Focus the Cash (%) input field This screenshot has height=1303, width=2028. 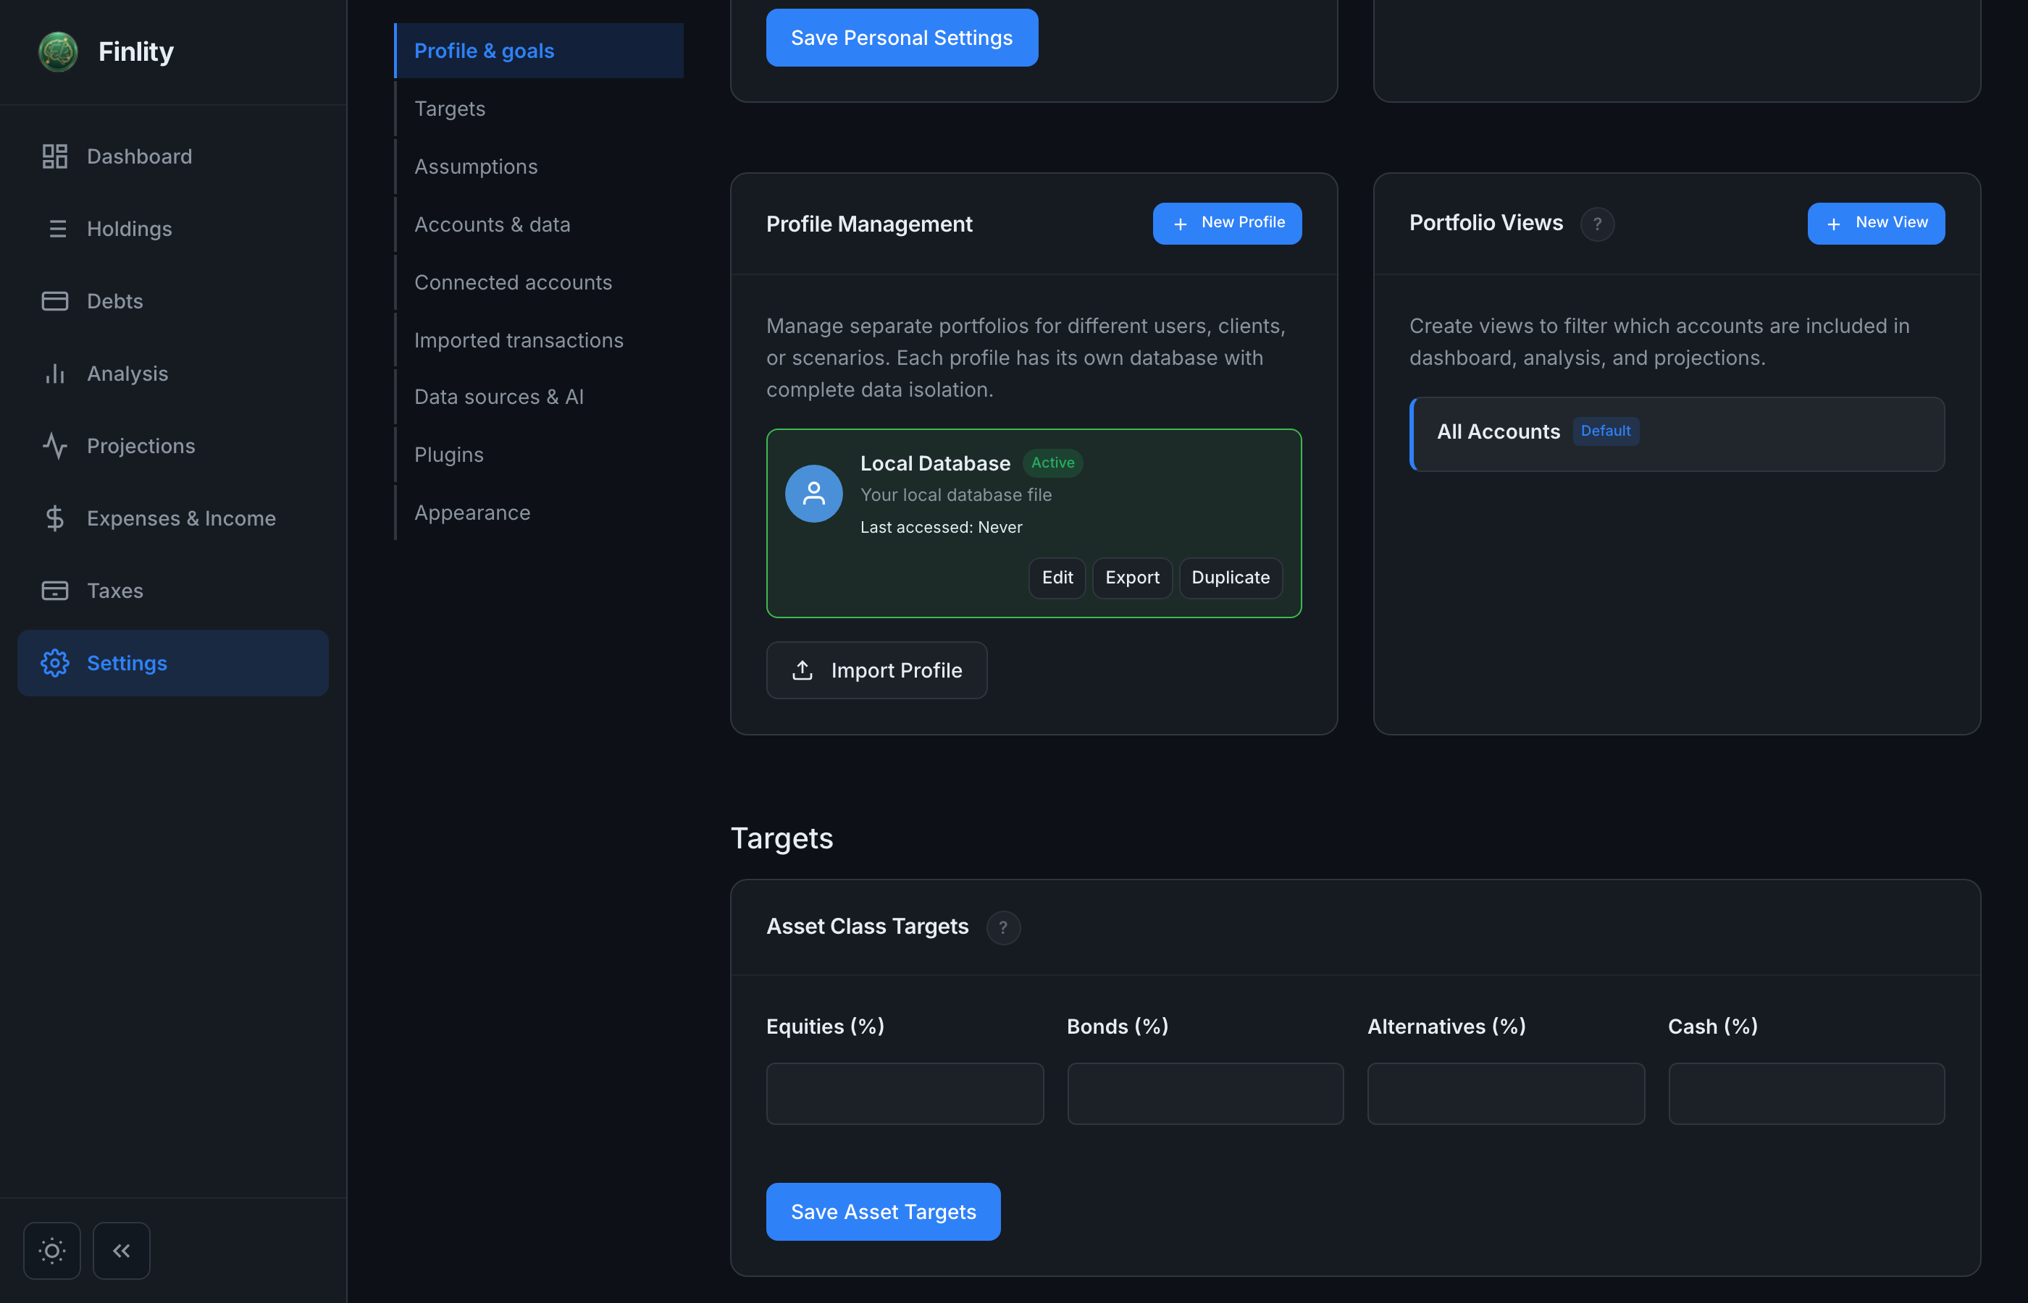pyautogui.click(x=1806, y=1093)
